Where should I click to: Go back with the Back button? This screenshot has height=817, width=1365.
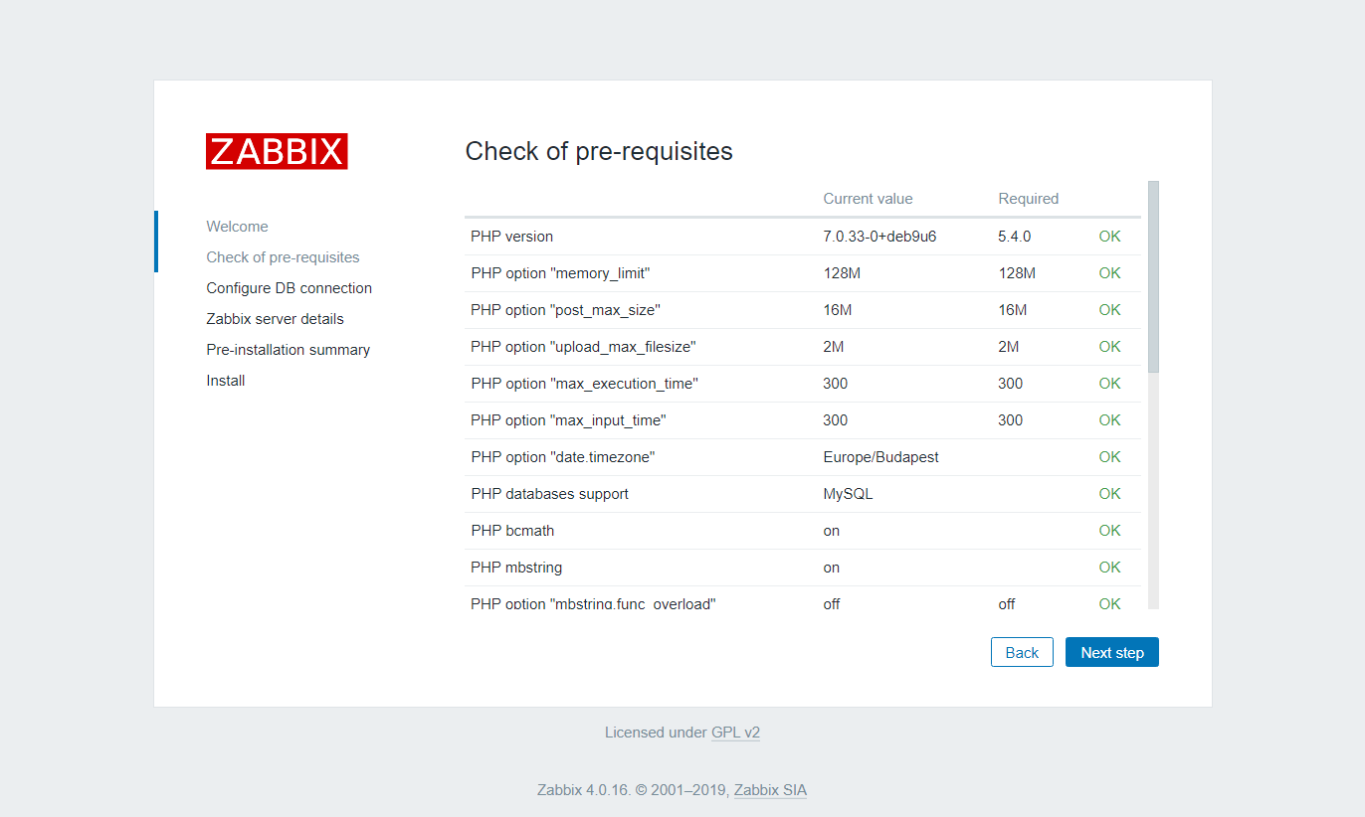[x=1022, y=652]
